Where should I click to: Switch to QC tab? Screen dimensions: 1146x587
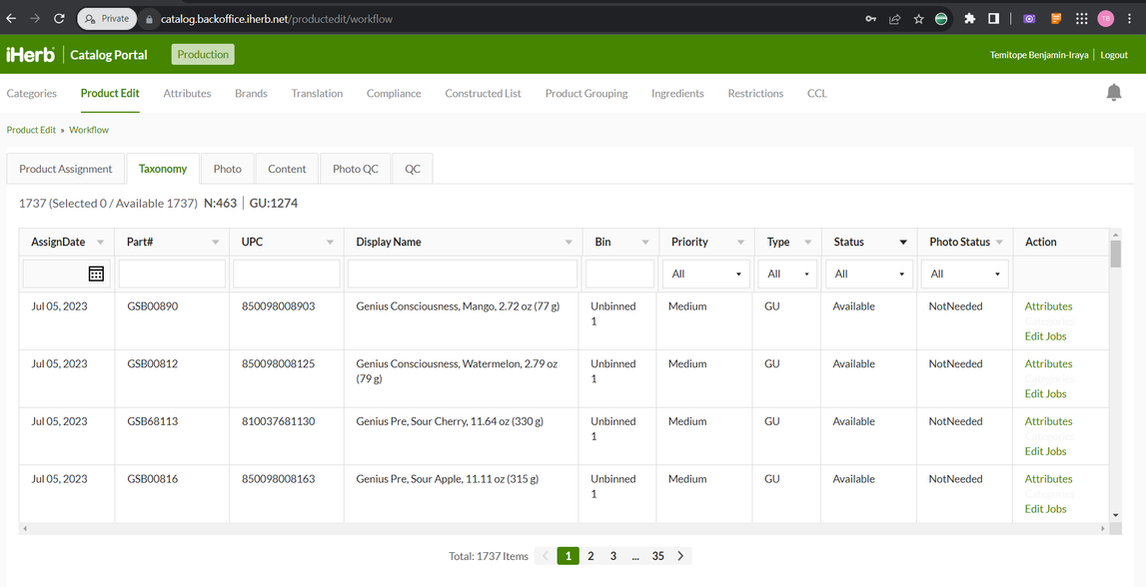tap(413, 169)
